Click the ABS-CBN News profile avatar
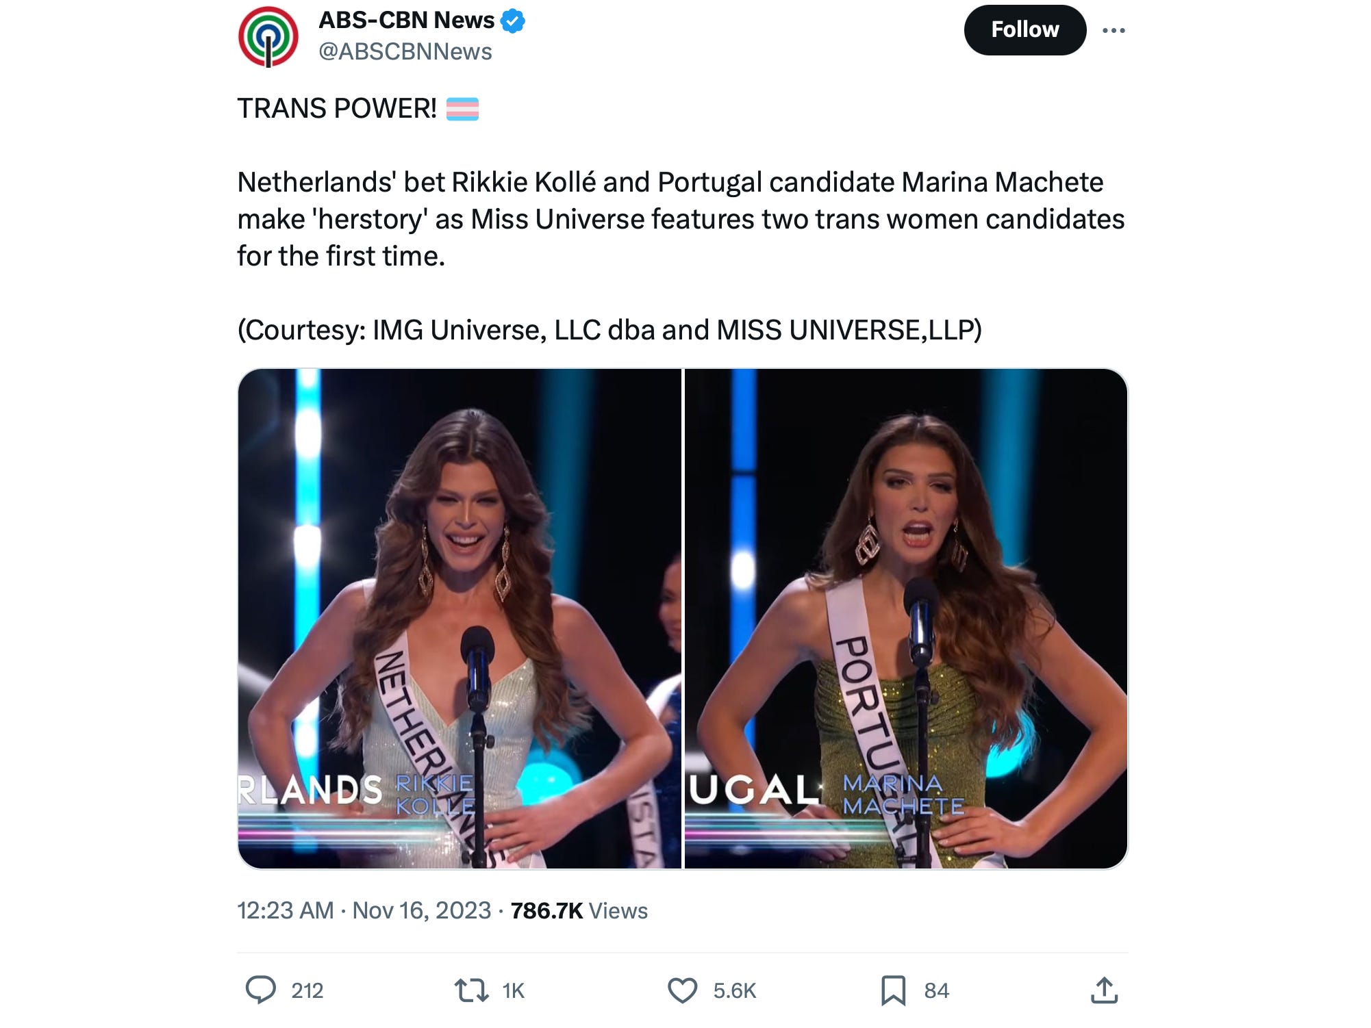1371x1028 pixels. (x=268, y=36)
